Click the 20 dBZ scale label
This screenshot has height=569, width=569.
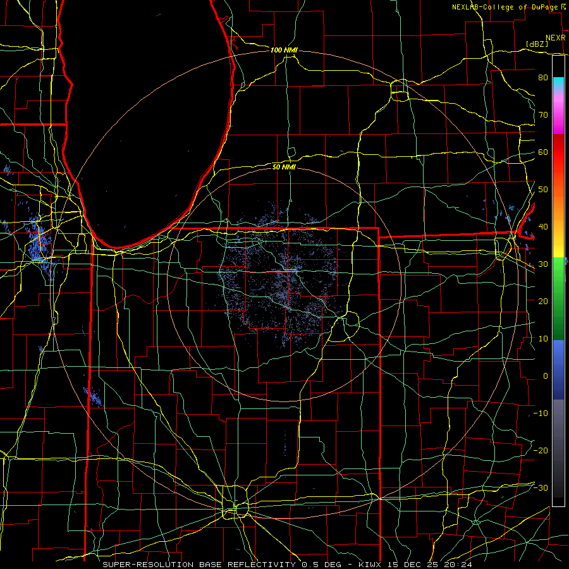point(543,301)
